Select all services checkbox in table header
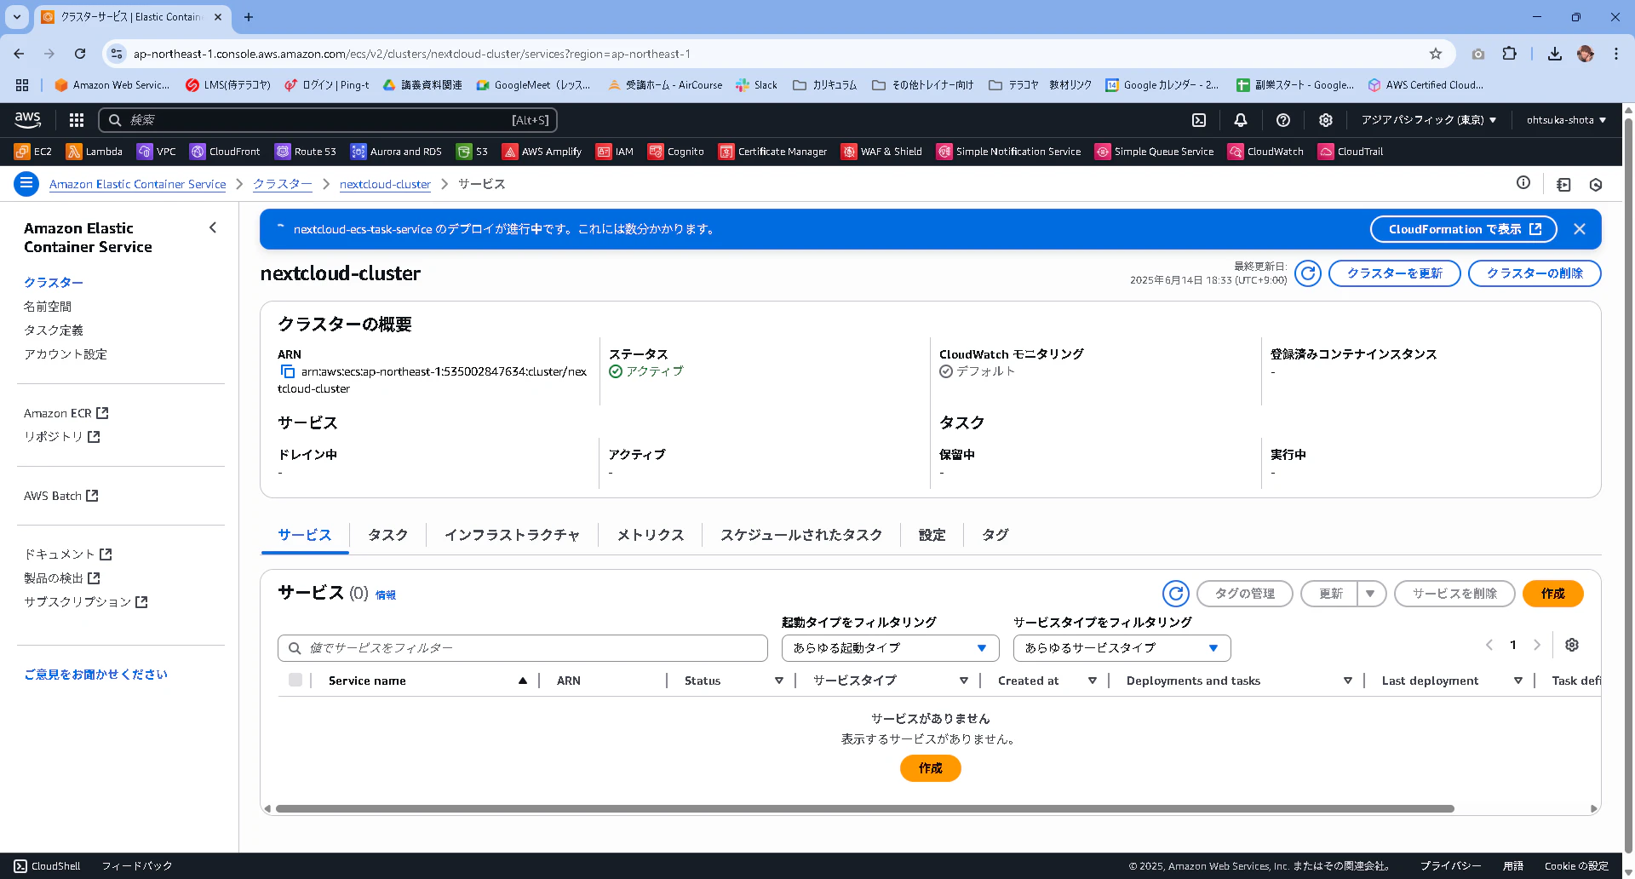Viewport: 1635px width, 879px height. click(x=295, y=681)
